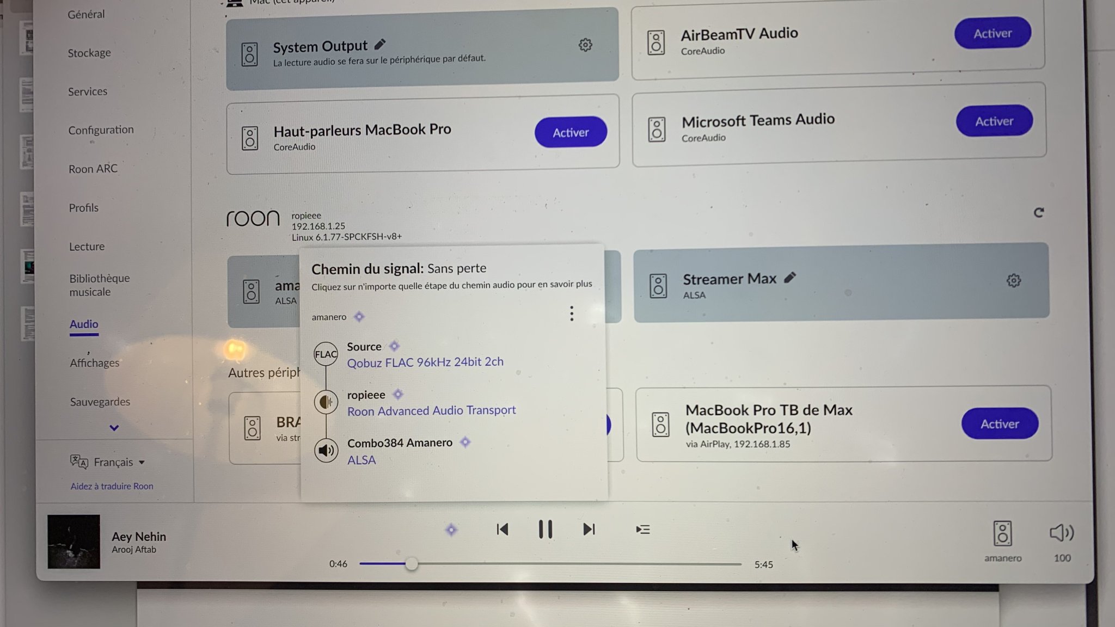Open System Output settings gear
The image size is (1115, 627).
pos(585,45)
